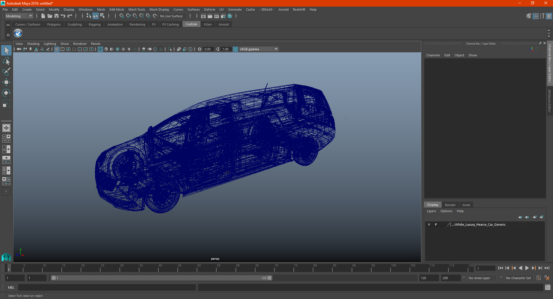Click the current frame number field
The width and height of the screenshot is (553, 299).
click(x=485, y=268)
